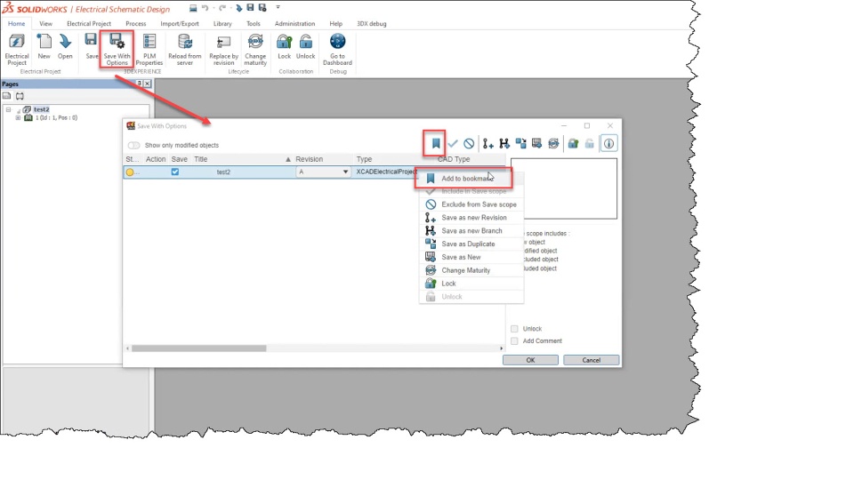The width and height of the screenshot is (854, 480).
Task: Click the Electrical Project ribbon icon
Action: (x=17, y=43)
